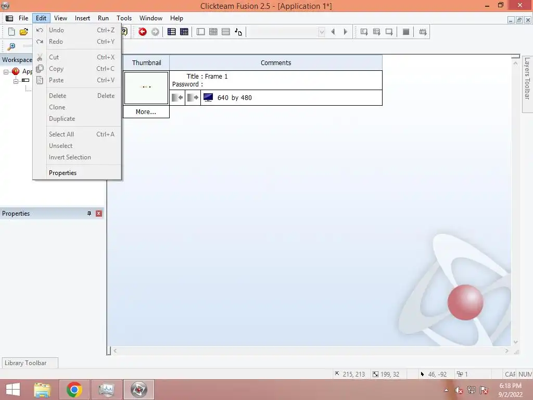Click the Frame 1 thumbnail
The height and width of the screenshot is (400, 533).
(x=146, y=87)
